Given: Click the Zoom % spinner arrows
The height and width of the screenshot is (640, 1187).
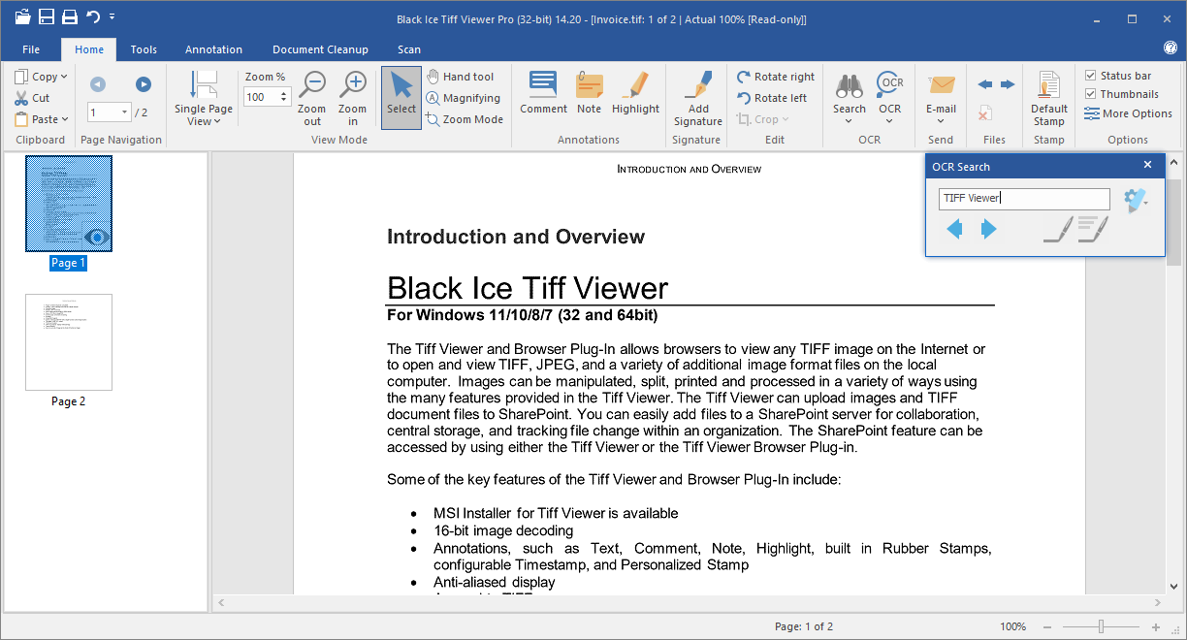Looking at the screenshot, I should pos(284,97).
